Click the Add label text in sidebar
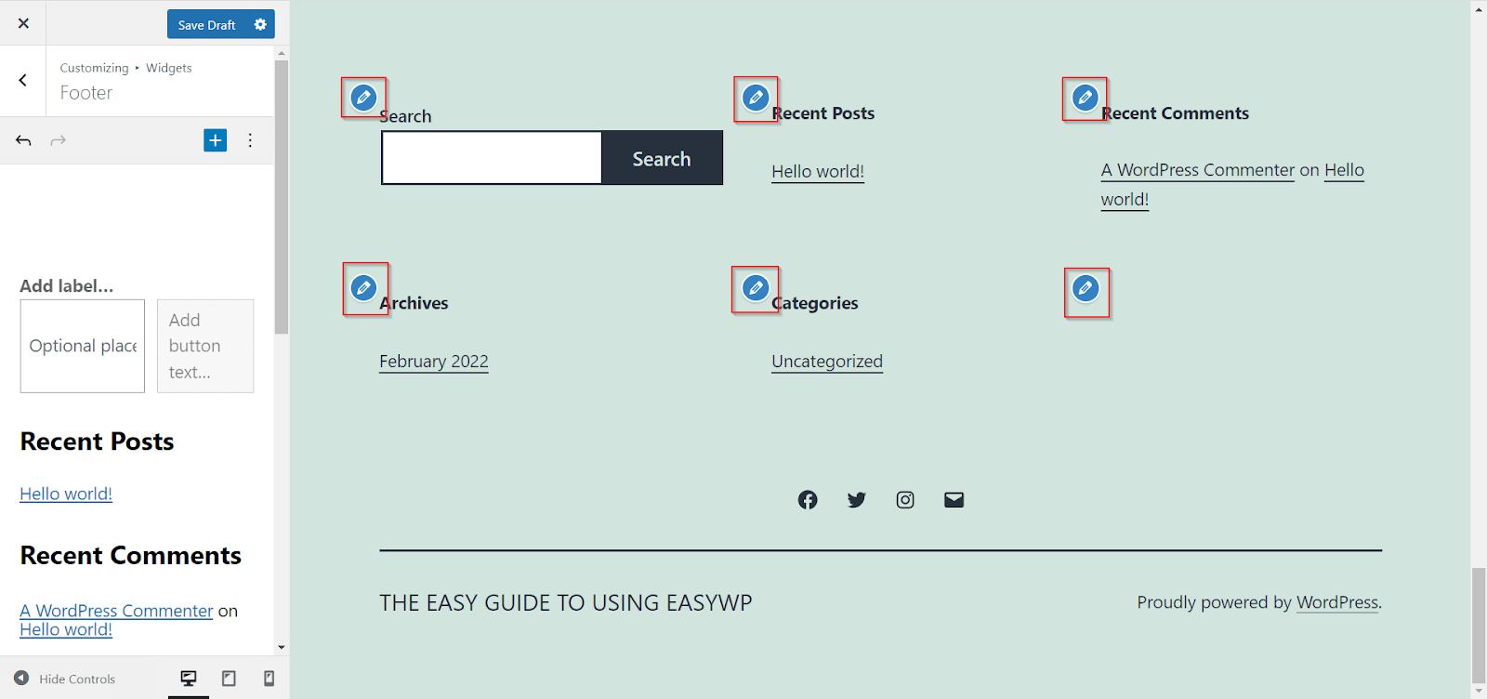 coord(67,286)
